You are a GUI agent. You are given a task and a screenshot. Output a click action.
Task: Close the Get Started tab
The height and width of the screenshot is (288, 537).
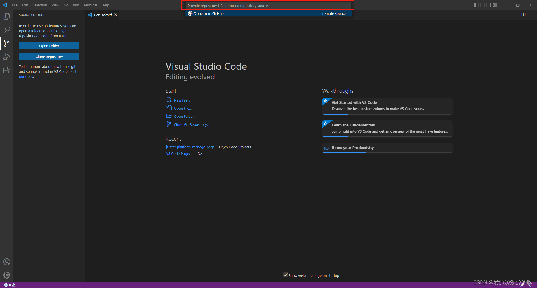[x=116, y=15]
